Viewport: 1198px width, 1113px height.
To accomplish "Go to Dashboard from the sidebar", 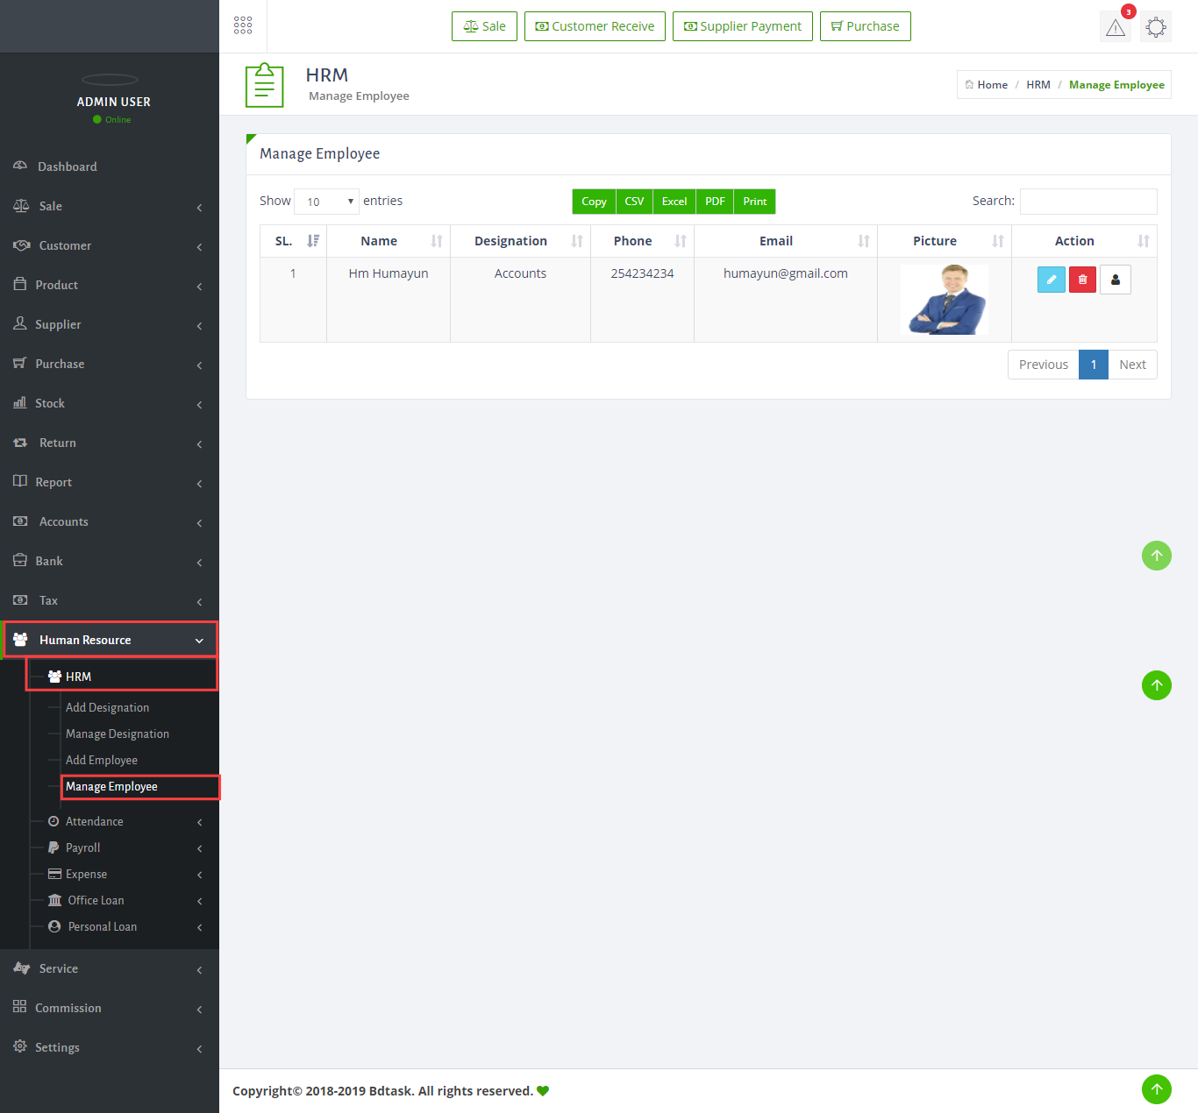I will 68,167.
